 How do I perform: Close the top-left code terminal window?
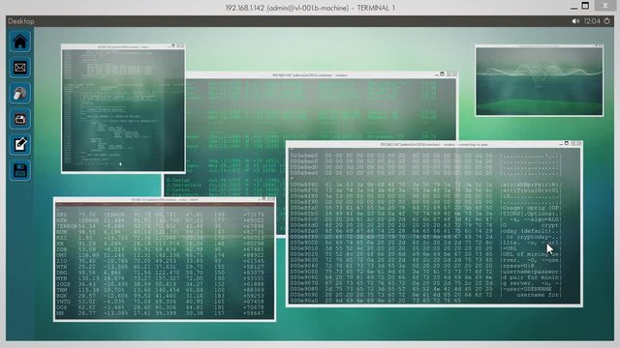[181, 46]
